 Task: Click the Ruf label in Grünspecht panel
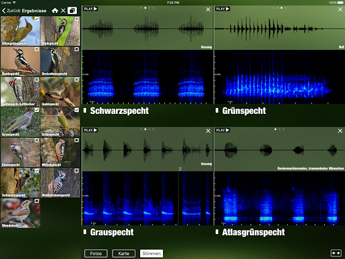[341, 47]
